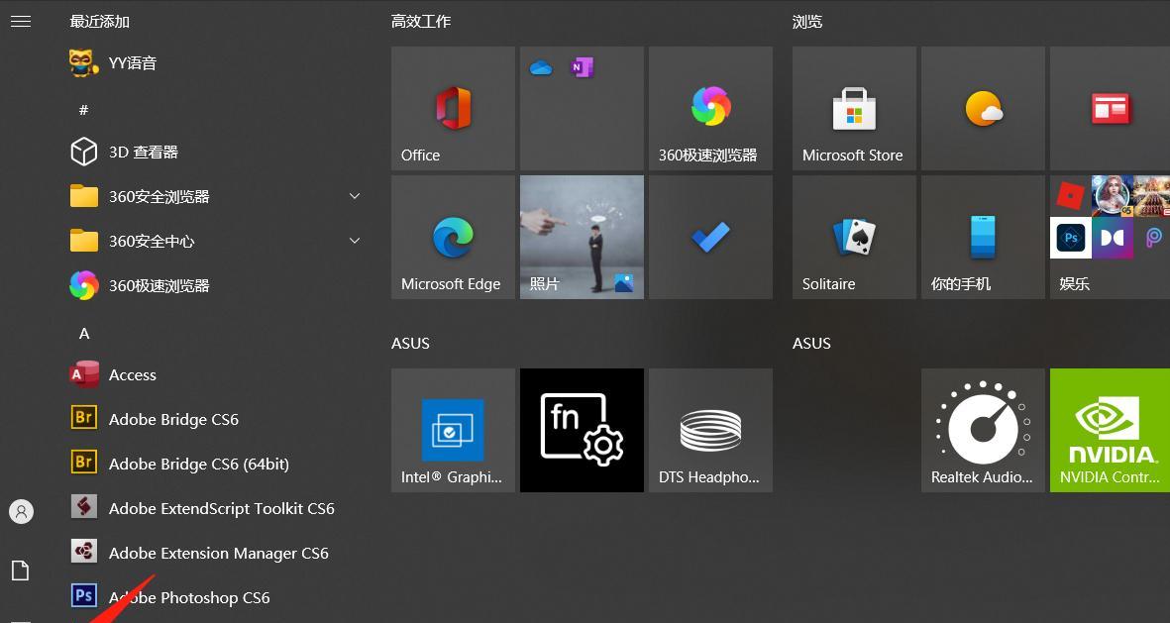Image resolution: width=1170 pixels, height=623 pixels.
Task: Open the Weather tile with sun icon
Action: pos(984,108)
